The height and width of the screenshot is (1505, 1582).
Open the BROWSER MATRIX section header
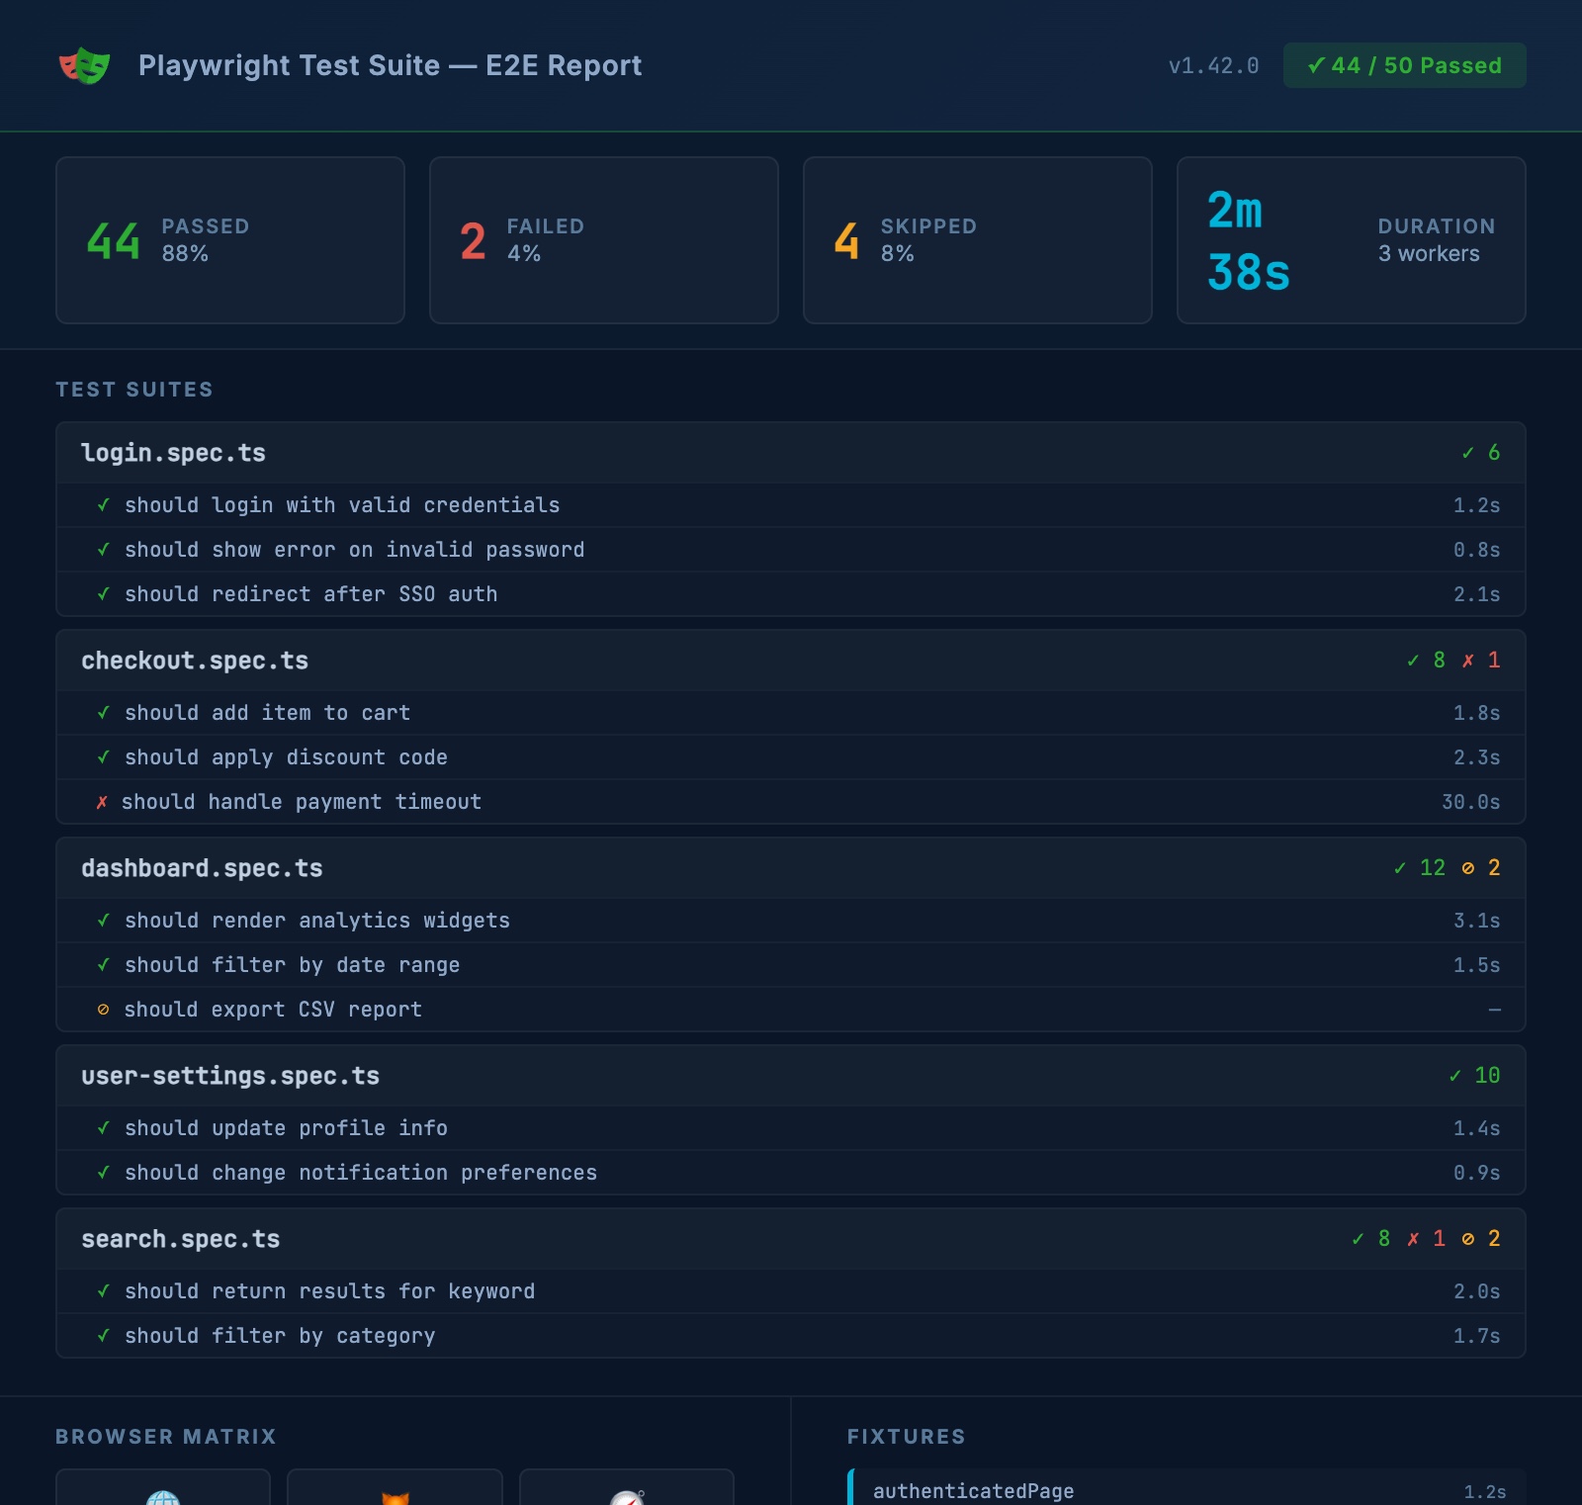click(166, 1437)
